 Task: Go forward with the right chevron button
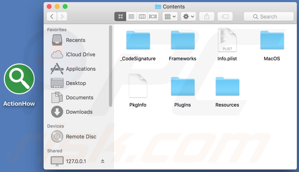point(62,17)
